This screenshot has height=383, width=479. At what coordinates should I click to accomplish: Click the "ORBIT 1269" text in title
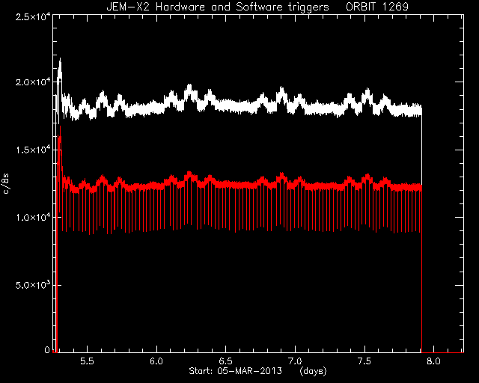tap(377, 7)
